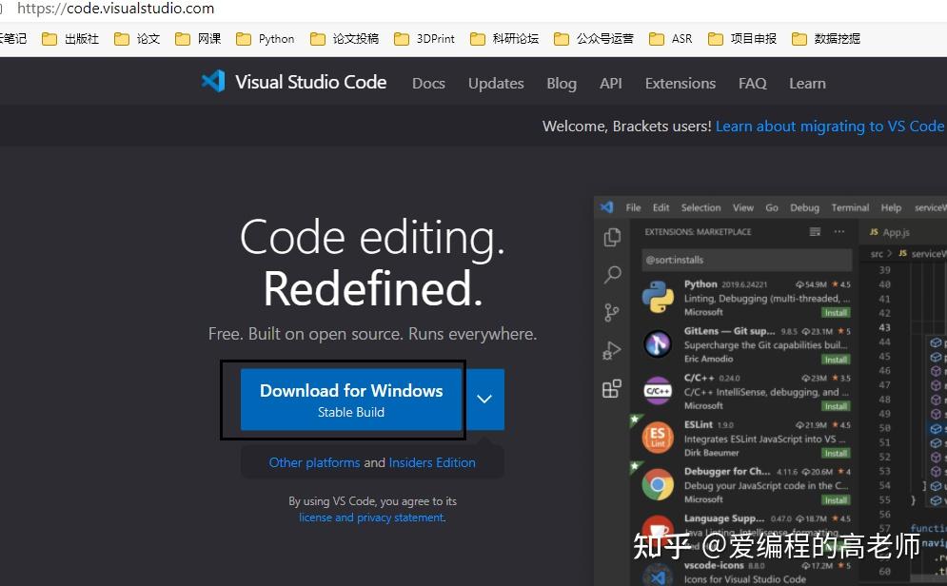Image resolution: width=947 pixels, height=586 pixels.
Task: Open the FAQ nav item
Action: tap(752, 84)
